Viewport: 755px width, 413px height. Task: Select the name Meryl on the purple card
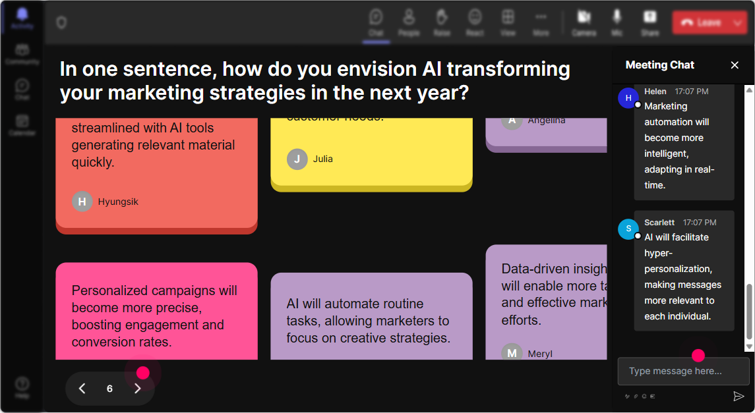click(x=540, y=354)
